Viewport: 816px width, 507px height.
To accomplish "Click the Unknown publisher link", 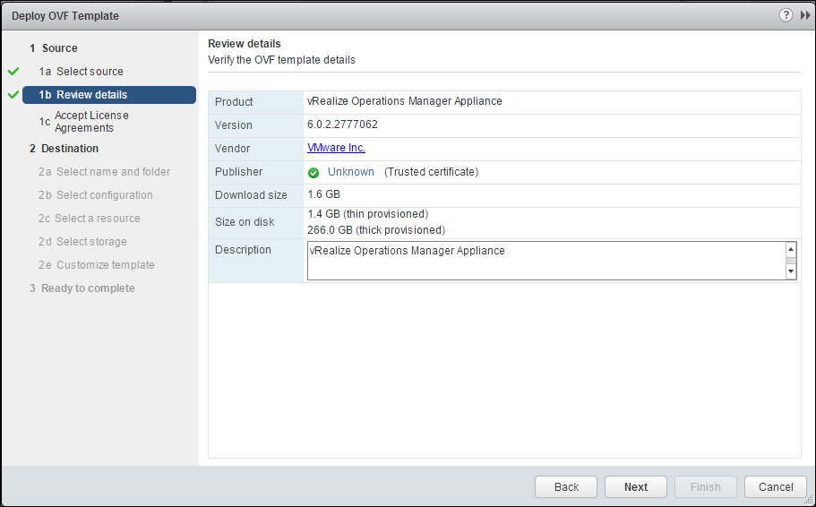I will (x=351, y=172).
